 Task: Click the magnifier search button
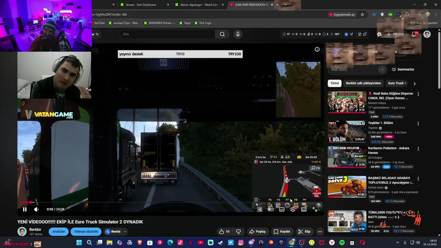tap(222, 34)
